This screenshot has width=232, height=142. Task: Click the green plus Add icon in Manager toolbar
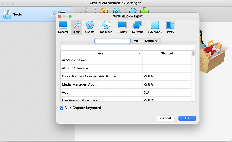[x=144, y=10]
